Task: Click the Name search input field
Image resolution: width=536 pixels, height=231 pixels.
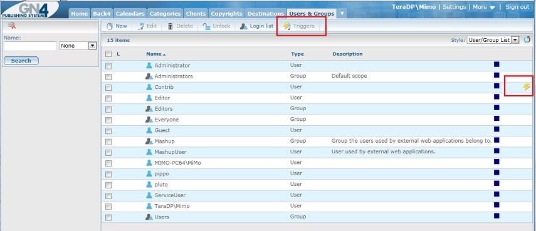Action: click(30, 46)
